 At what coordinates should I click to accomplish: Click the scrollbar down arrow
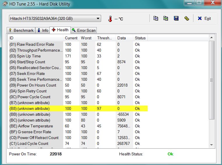coord(212,145)
